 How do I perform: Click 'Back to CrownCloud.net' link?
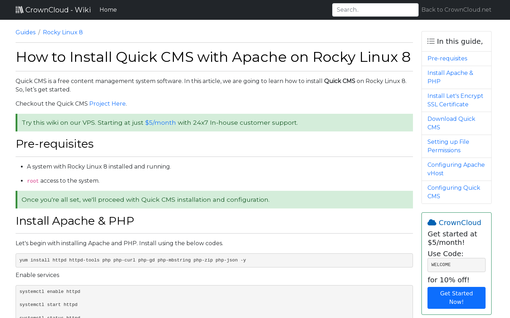(x=456, y=10)
